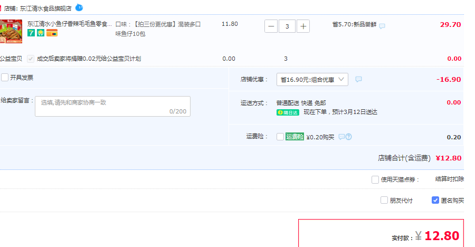Viewport: 475px width, 247px height.
Task: Click the flavor text 混装多口味鱼仔10包
Action: (x=158, y=29)
